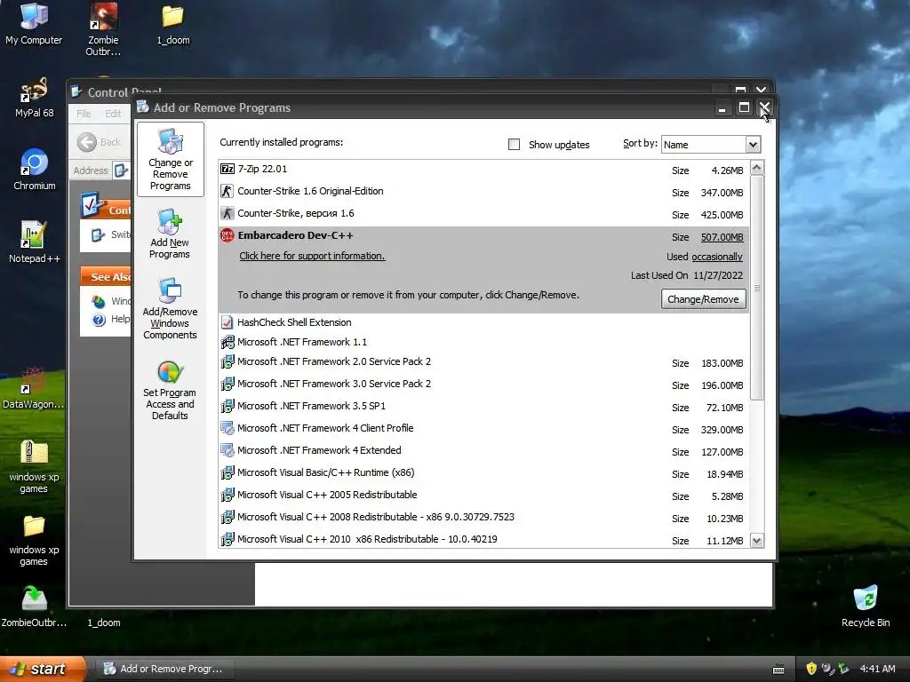Screen dimensions: 910x682
Task: Select Microsoft .NET Framework 1.1 icon
Action: [x=227, y=342]
